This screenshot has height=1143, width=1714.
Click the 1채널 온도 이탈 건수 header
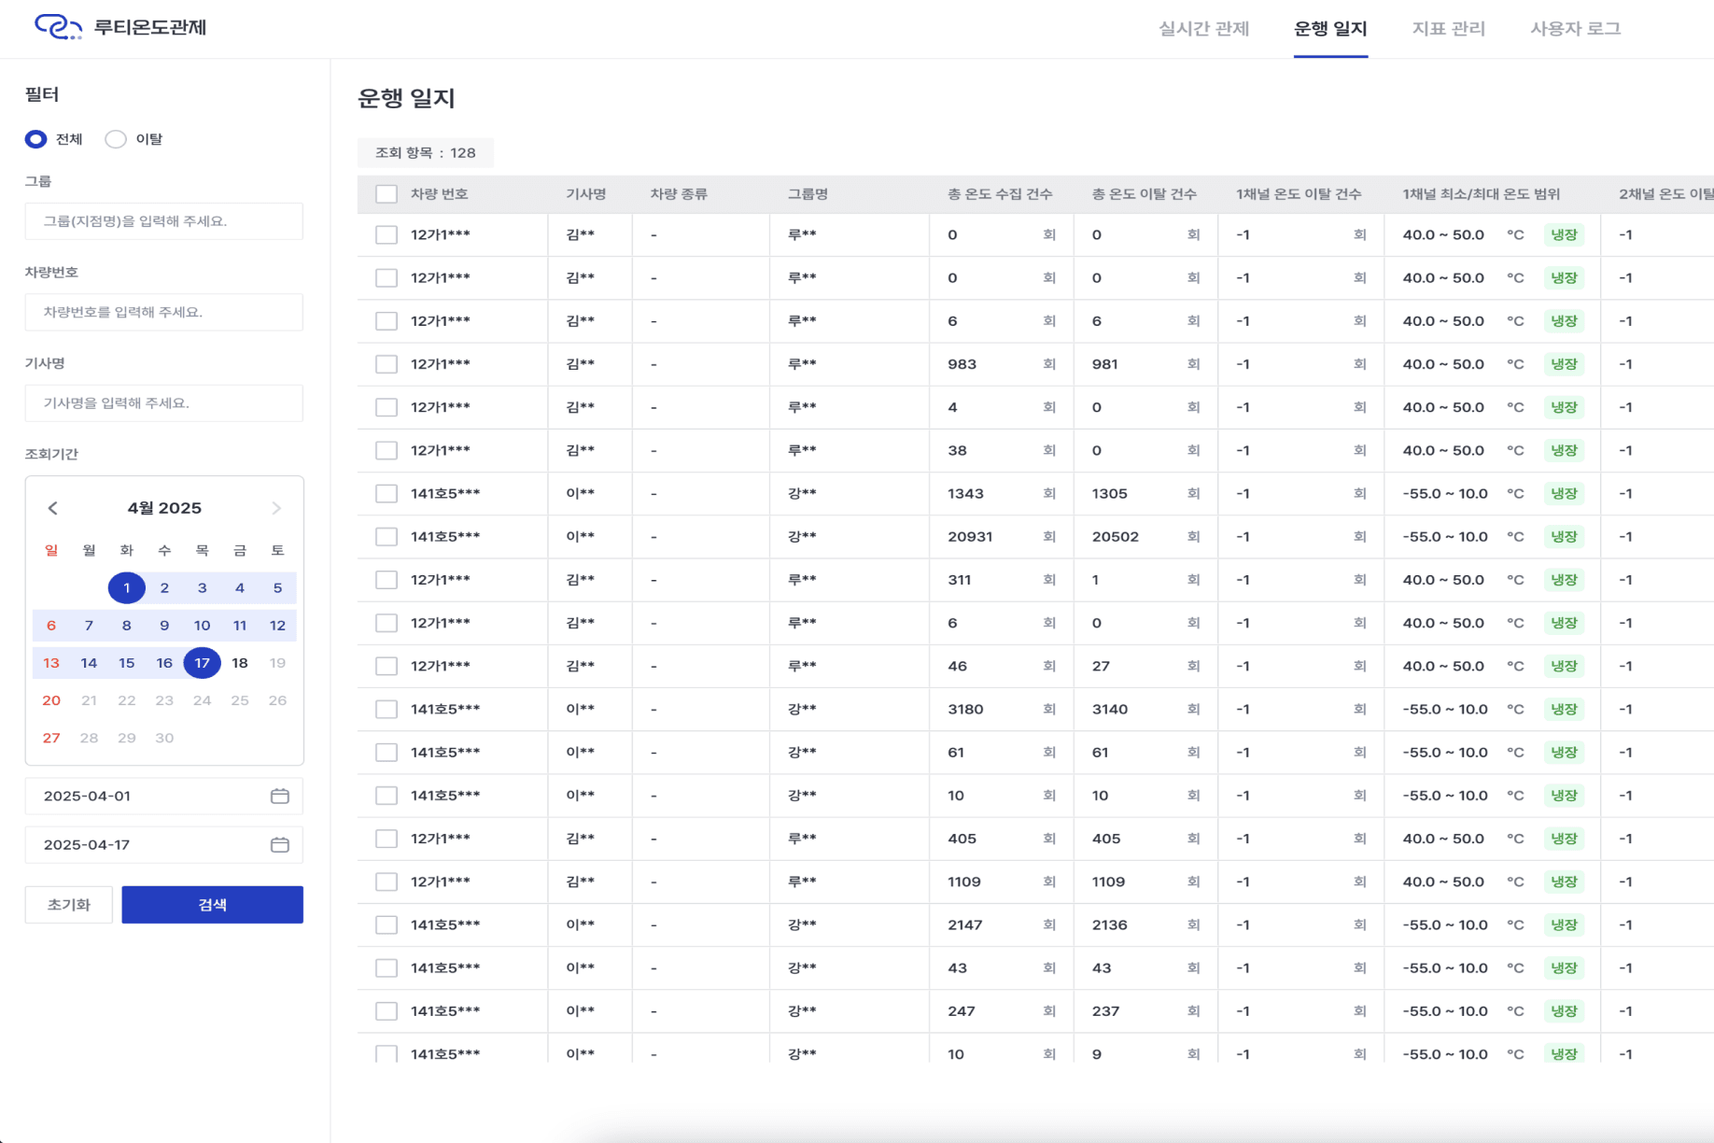(x=1299, y=194)
